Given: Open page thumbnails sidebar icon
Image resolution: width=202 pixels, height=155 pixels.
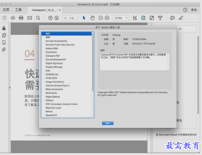Looking at the screenshot, I should [4, 35].
